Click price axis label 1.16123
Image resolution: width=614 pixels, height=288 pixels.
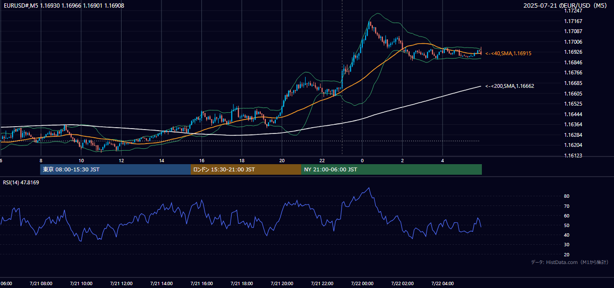point(573,156)
